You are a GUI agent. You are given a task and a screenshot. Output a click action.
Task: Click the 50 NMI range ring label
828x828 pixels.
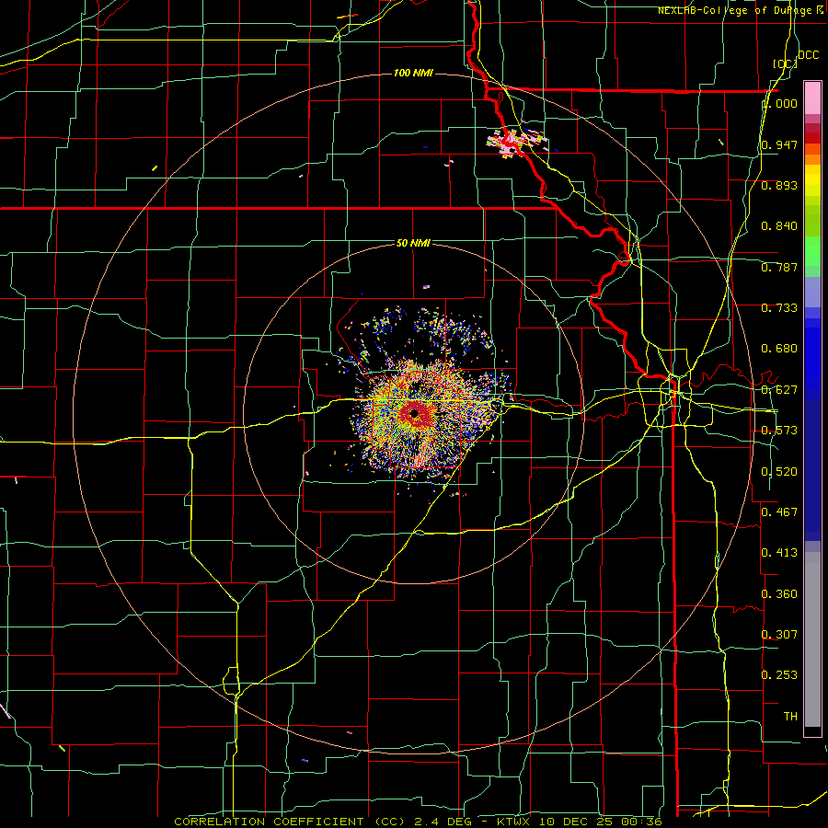pos(413,243)
